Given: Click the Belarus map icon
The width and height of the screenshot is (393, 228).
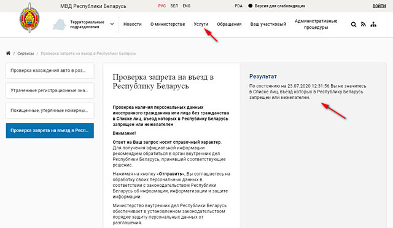Looking at the screenshot, I should pos(60,25).
